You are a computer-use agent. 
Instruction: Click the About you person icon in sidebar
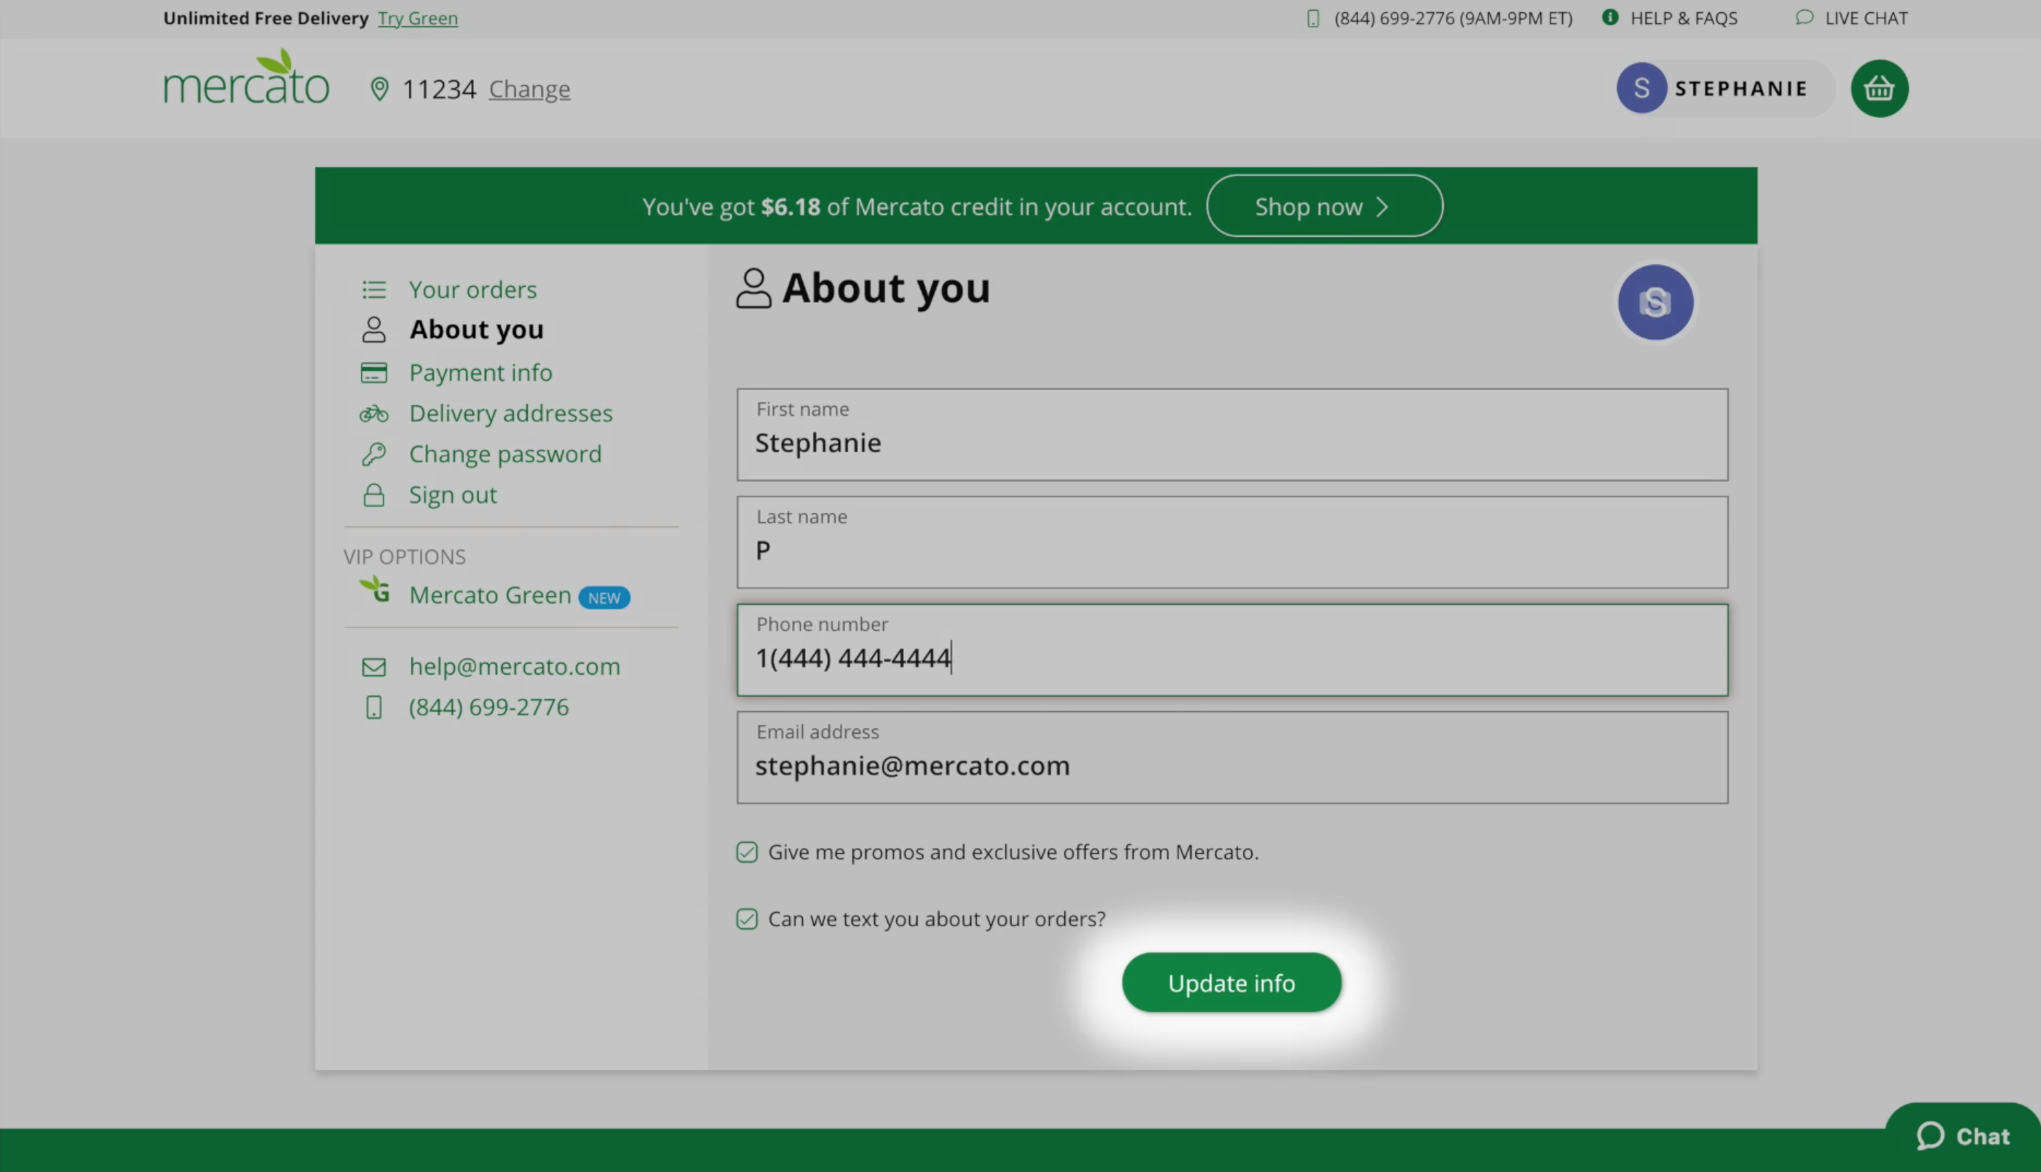coord(373,329)
